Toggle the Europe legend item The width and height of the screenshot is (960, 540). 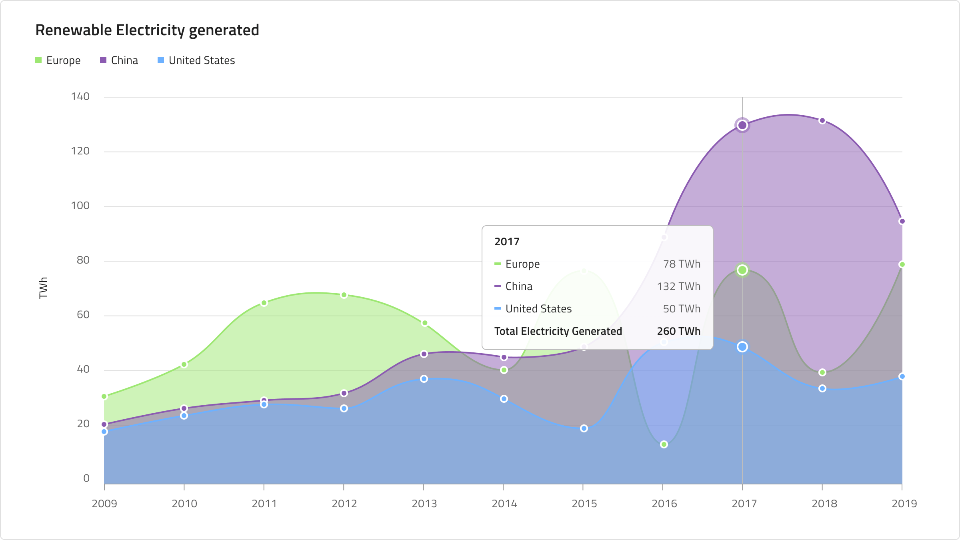58,60
